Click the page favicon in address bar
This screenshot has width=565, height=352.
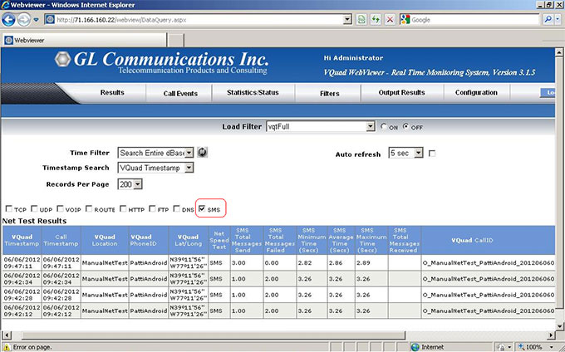click(50, 20)
